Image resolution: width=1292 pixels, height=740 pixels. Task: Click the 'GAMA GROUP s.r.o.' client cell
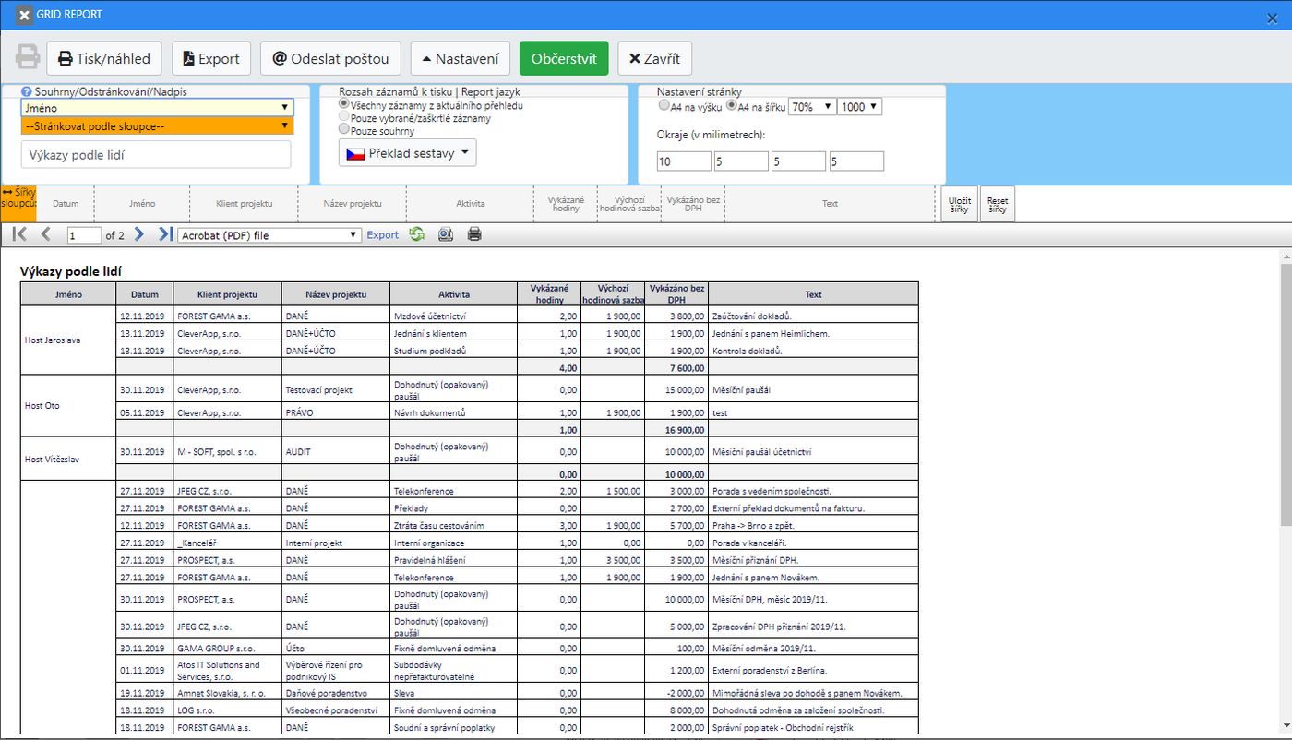point(228,648)
